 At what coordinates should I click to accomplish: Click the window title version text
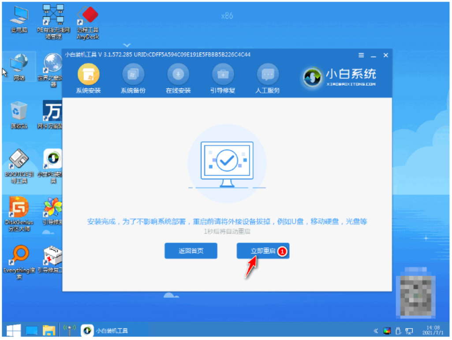tap(158, 55)
